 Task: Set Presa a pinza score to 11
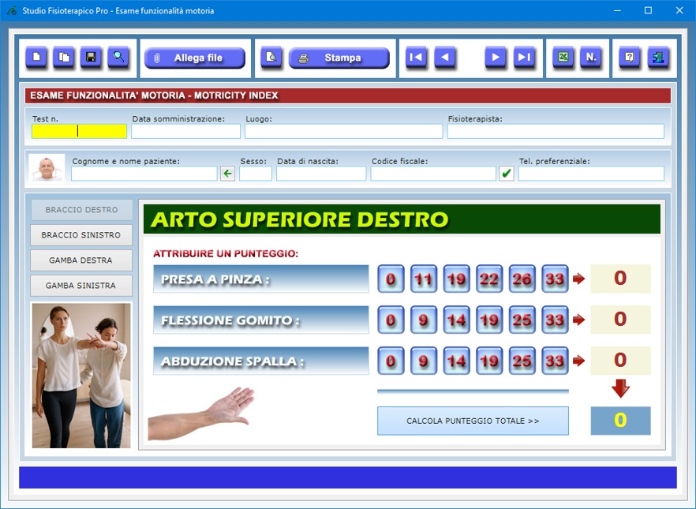(x=424, y=279)
